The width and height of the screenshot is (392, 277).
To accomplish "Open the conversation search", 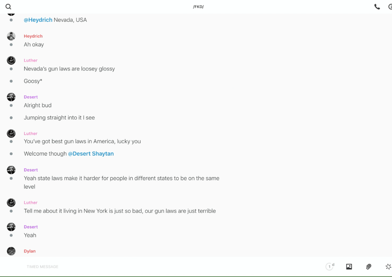I will (x=8, y=7).
